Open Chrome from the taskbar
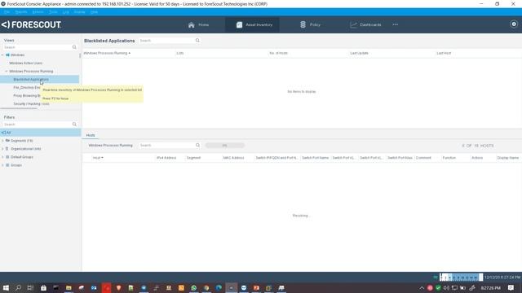Image resolution: width=522 pixels, height=293 pixels. tap(206, 287)
